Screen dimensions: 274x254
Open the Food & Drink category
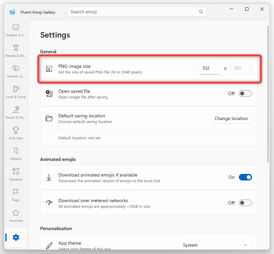[16, 92]
